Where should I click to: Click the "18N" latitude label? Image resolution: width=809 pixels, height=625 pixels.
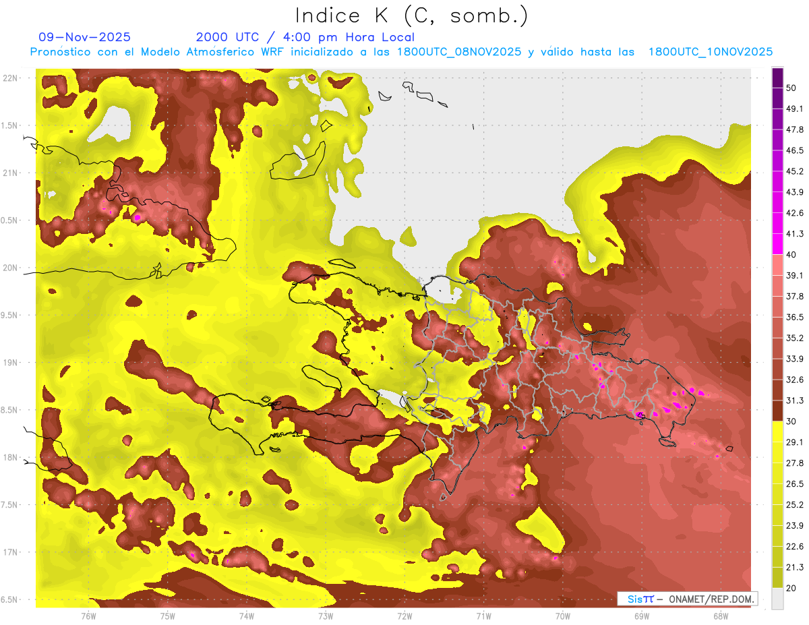tap(11, 457)
